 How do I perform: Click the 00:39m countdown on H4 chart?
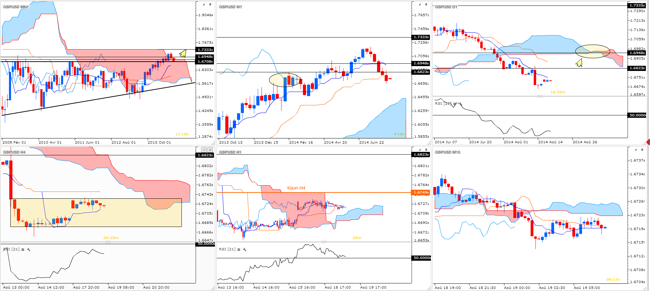[x=111, y=238]
